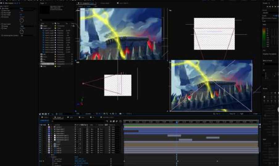279x166 pixels.
Task: Click the 3D axis gizmo in the left view
Action: [x=81, y=102]
